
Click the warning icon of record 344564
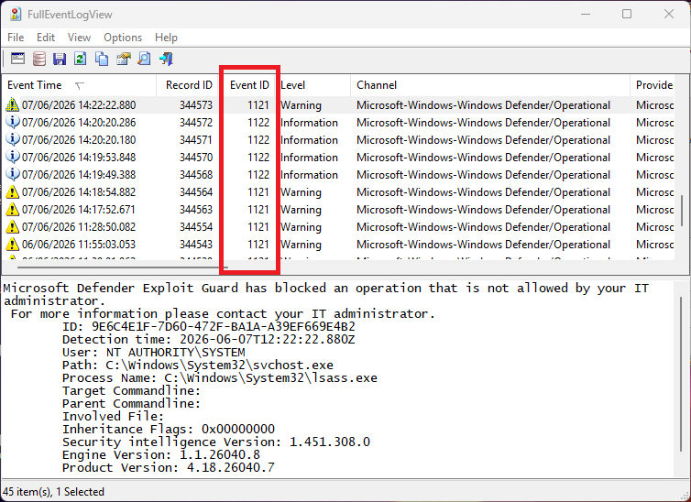[x=12, y=192]
